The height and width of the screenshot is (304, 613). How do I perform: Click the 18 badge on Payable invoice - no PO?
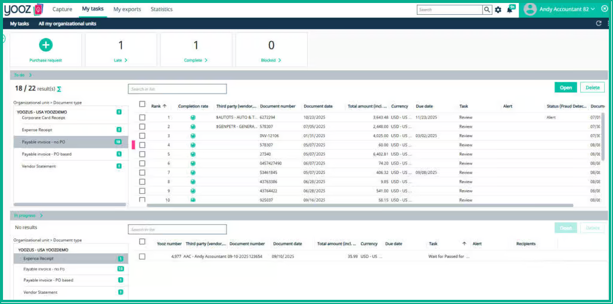coord(118,142)
